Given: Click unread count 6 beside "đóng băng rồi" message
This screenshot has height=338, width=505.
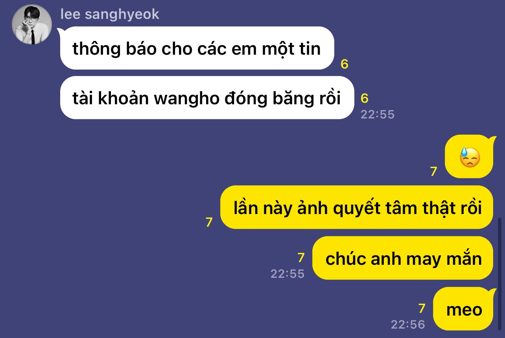Looking at the screenshot, I should tap(365, 98).
